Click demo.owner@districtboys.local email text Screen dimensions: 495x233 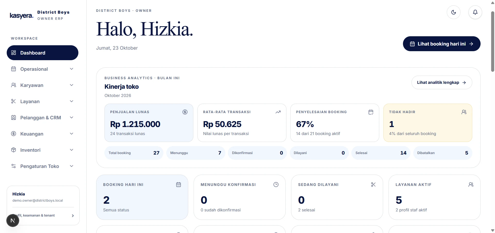(x=38, y=200)
